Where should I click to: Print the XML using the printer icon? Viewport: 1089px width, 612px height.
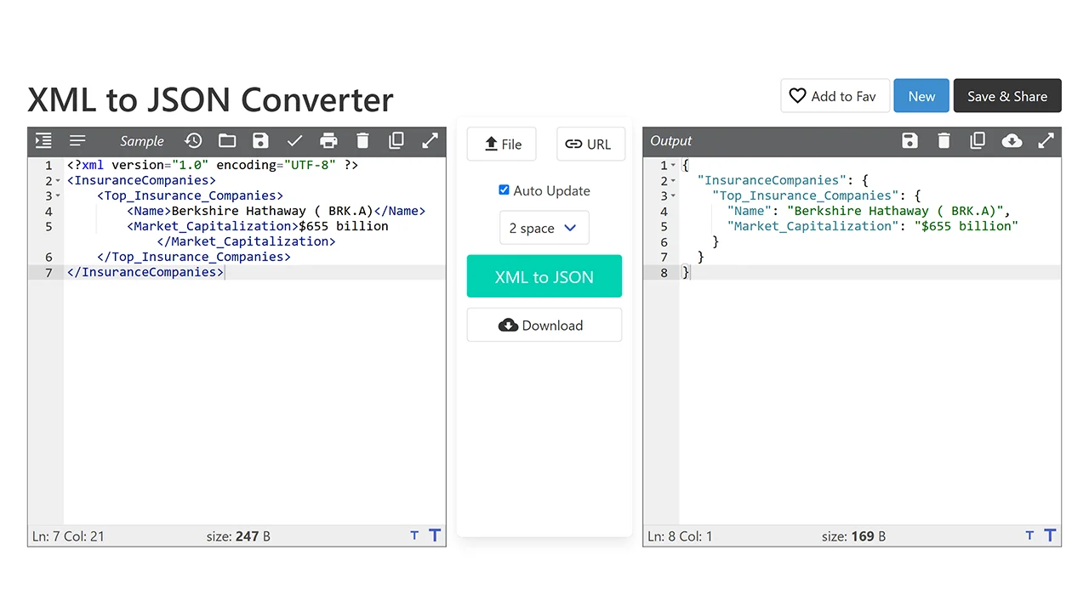coord(328,141)
